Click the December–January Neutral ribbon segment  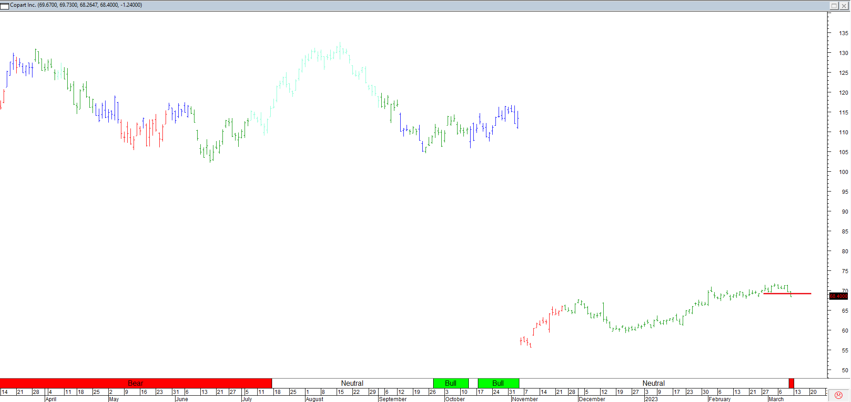point(654,383)
